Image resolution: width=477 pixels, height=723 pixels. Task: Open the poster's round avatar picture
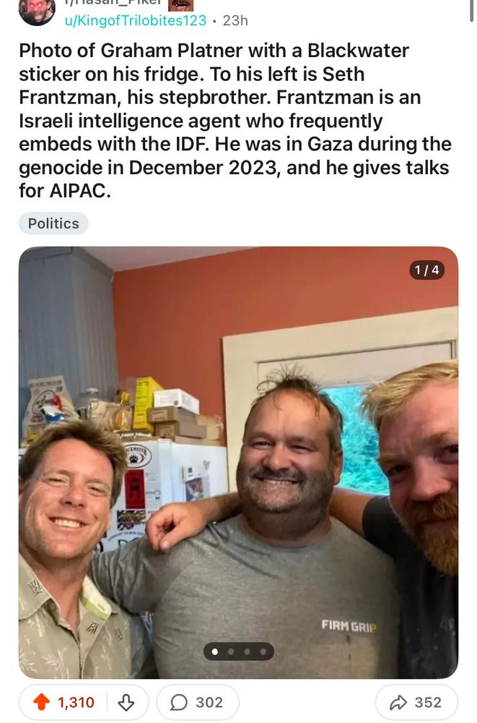(x=37, y=12)
